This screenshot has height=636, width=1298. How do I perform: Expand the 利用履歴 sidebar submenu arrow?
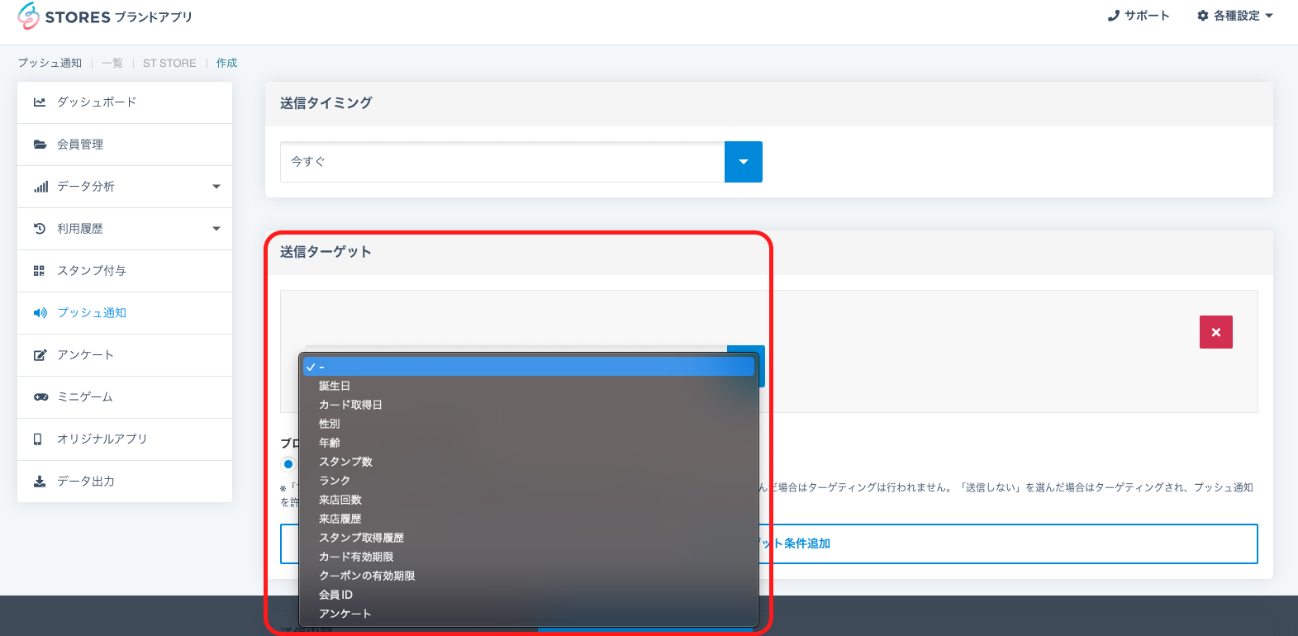(216, 229)
